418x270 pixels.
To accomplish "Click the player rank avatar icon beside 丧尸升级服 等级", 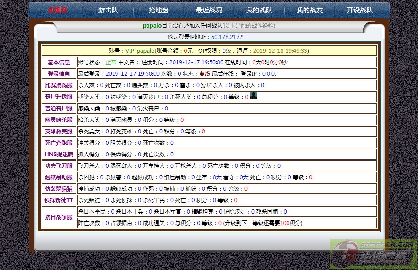I will pos(255,96).
